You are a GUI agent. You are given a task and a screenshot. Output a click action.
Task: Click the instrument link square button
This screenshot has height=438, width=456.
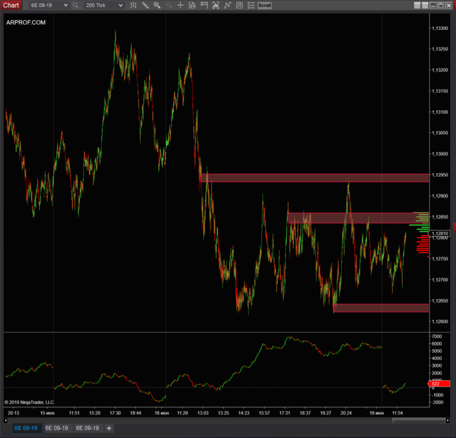[417, 5]
